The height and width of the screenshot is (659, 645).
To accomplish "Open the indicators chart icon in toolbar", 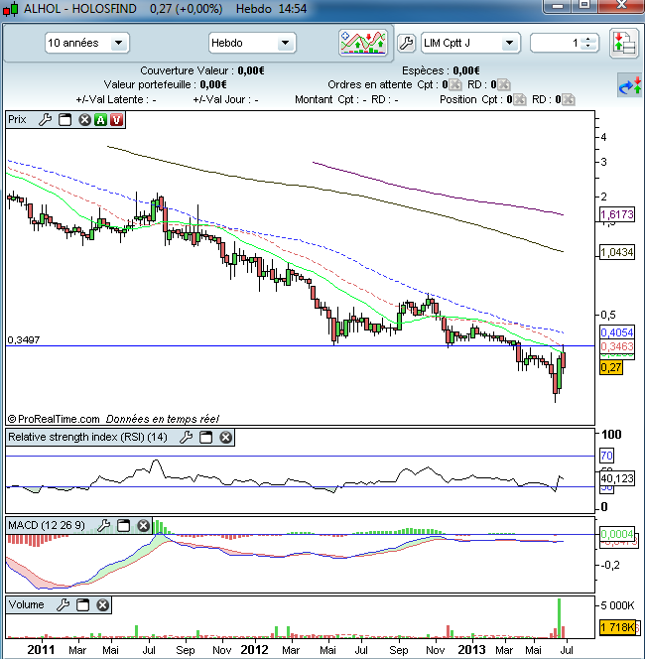I will pos(363,43).
